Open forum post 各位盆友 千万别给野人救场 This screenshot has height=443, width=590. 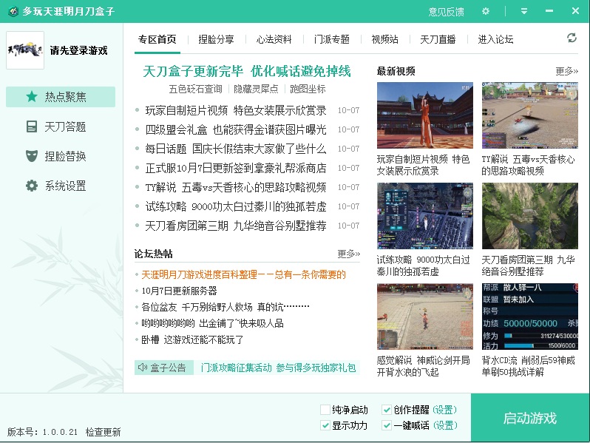pyautogui.click(x=225, y=307)
